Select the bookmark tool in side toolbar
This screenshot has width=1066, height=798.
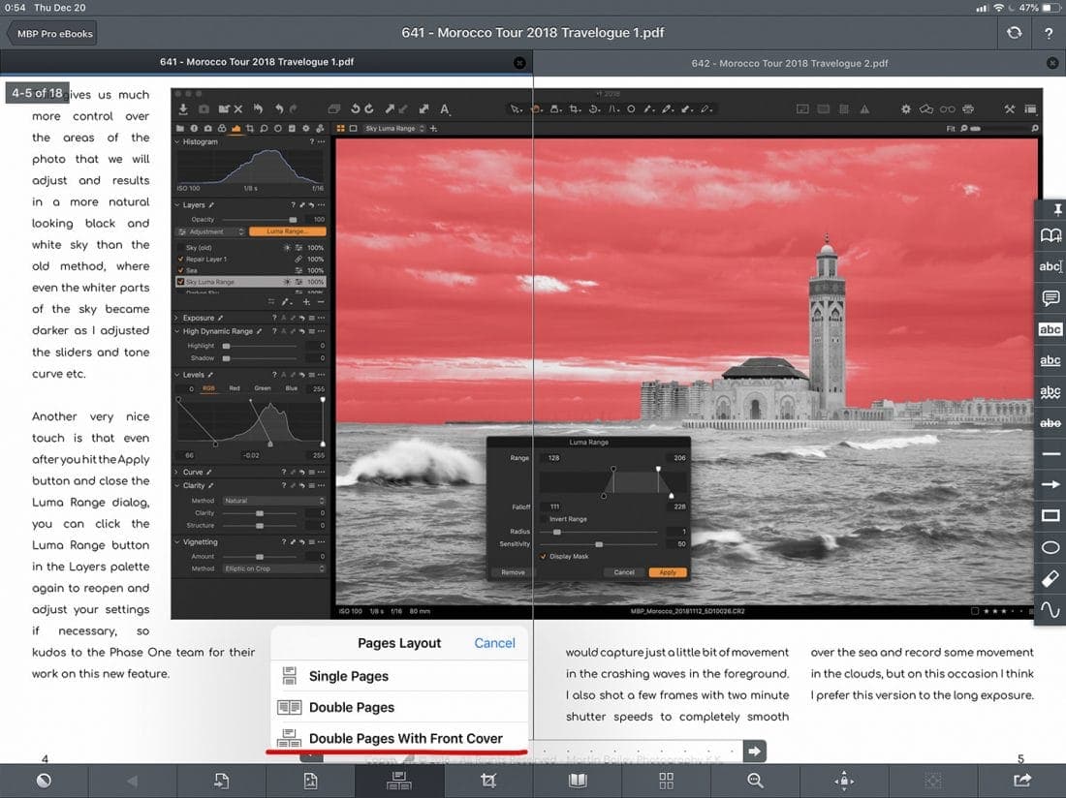pos(1050,235)
